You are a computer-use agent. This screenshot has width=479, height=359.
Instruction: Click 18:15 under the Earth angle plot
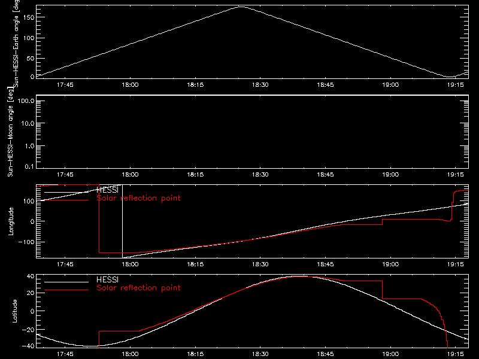pos(195,85)
